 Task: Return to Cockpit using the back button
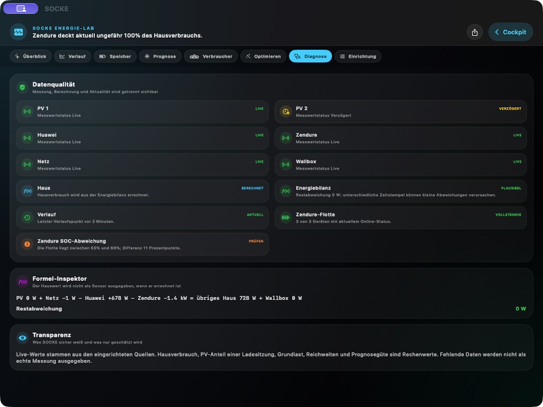(511, 32)
